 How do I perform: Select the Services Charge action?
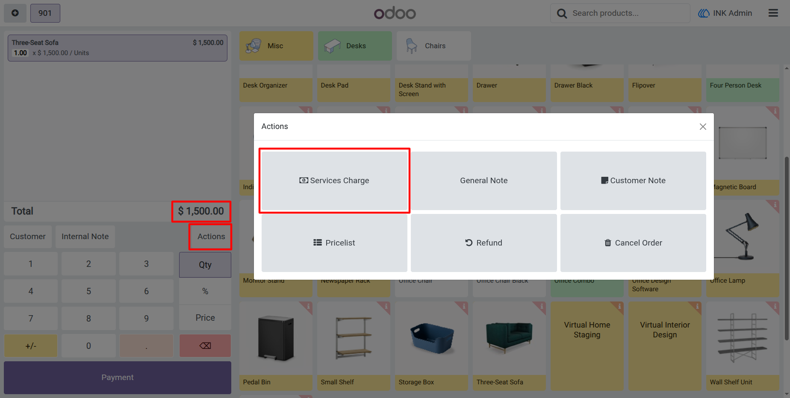334,181
